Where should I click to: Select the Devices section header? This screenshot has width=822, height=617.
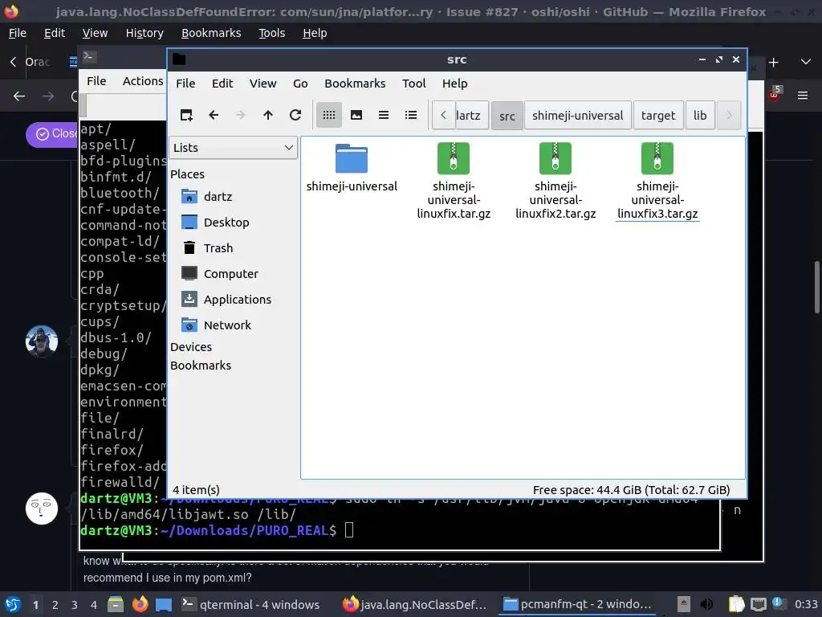[x=191, y=347]
